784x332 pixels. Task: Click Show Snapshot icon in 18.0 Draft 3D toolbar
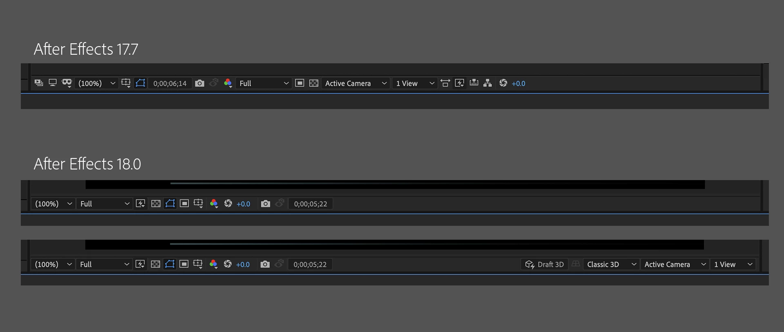click(x=279, y=263)
